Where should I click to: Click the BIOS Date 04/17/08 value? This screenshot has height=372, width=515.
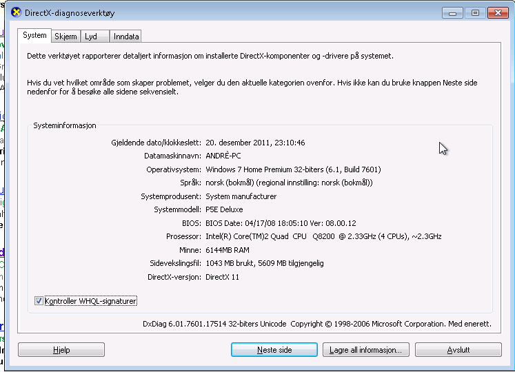[281, 224]
